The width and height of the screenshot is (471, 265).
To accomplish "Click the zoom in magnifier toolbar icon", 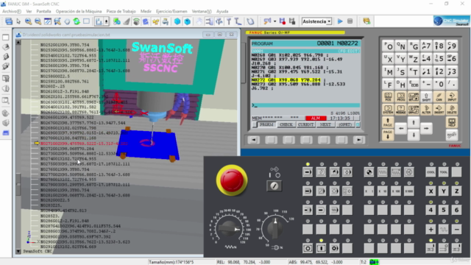I will tap(28, 21).
